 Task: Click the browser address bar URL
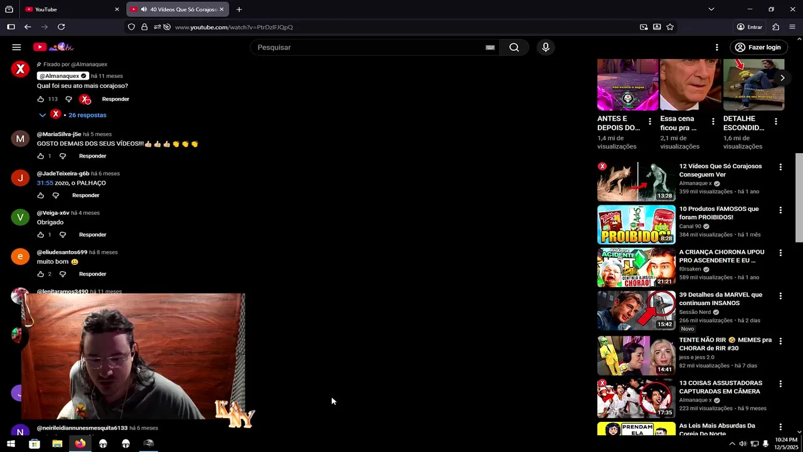pyautogui.click(x=234, y=27)
